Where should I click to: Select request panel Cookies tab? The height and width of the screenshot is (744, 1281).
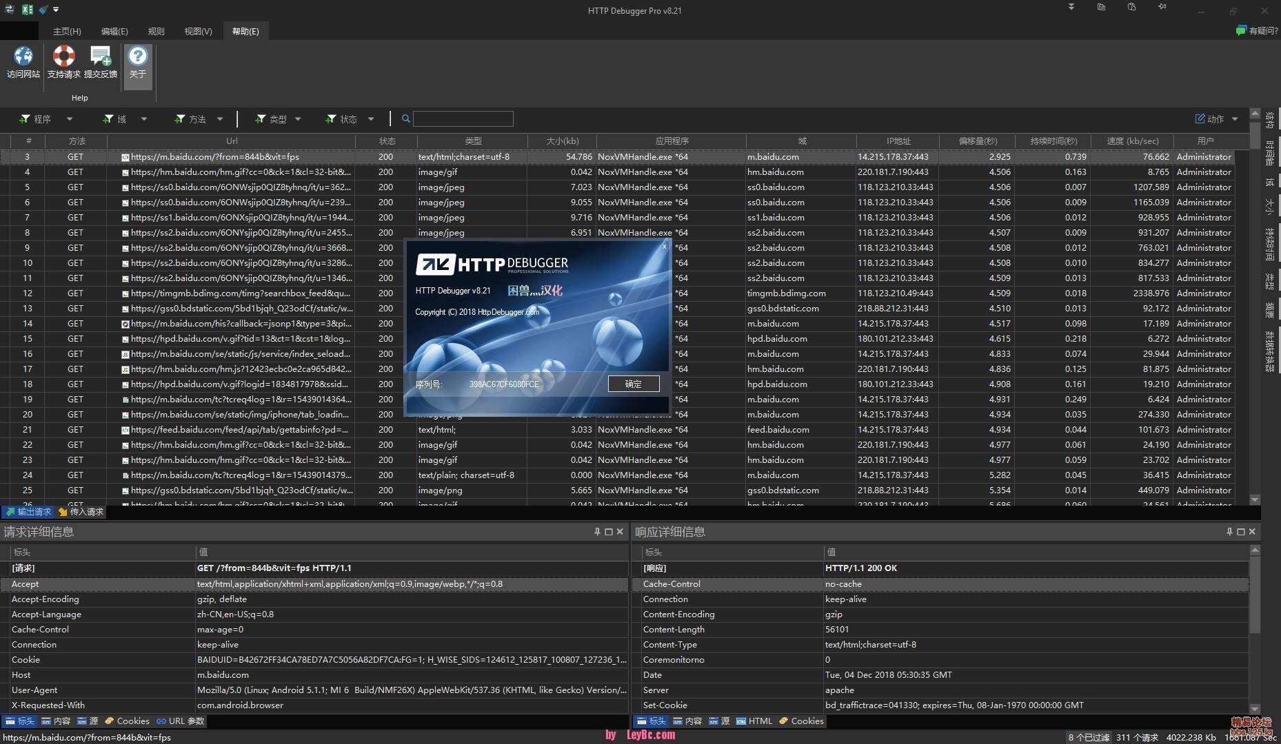pos(127,721)
